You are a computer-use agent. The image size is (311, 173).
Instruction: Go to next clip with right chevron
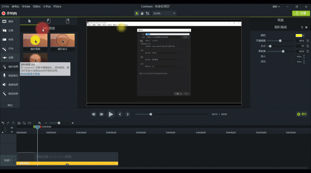coord(128,114)
